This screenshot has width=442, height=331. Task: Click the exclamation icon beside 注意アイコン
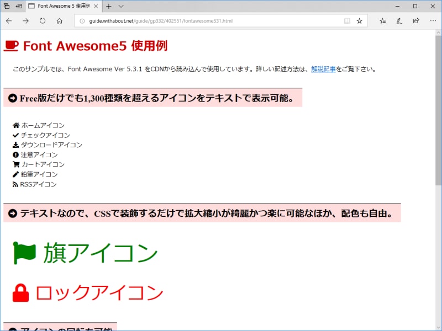click(x=15, y=155)
